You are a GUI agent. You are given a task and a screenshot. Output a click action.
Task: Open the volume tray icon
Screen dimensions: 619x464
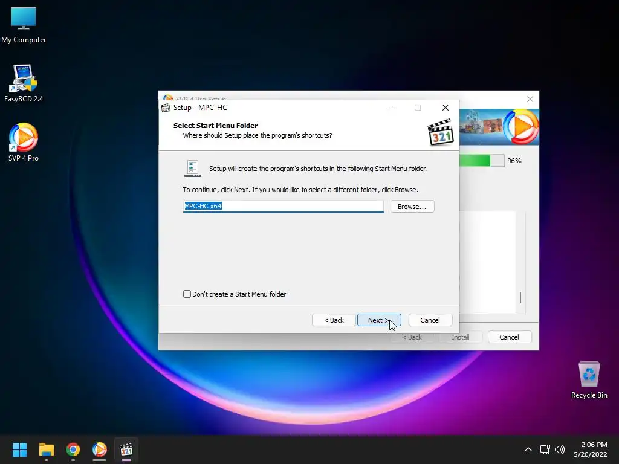click(x=560, y=449)
